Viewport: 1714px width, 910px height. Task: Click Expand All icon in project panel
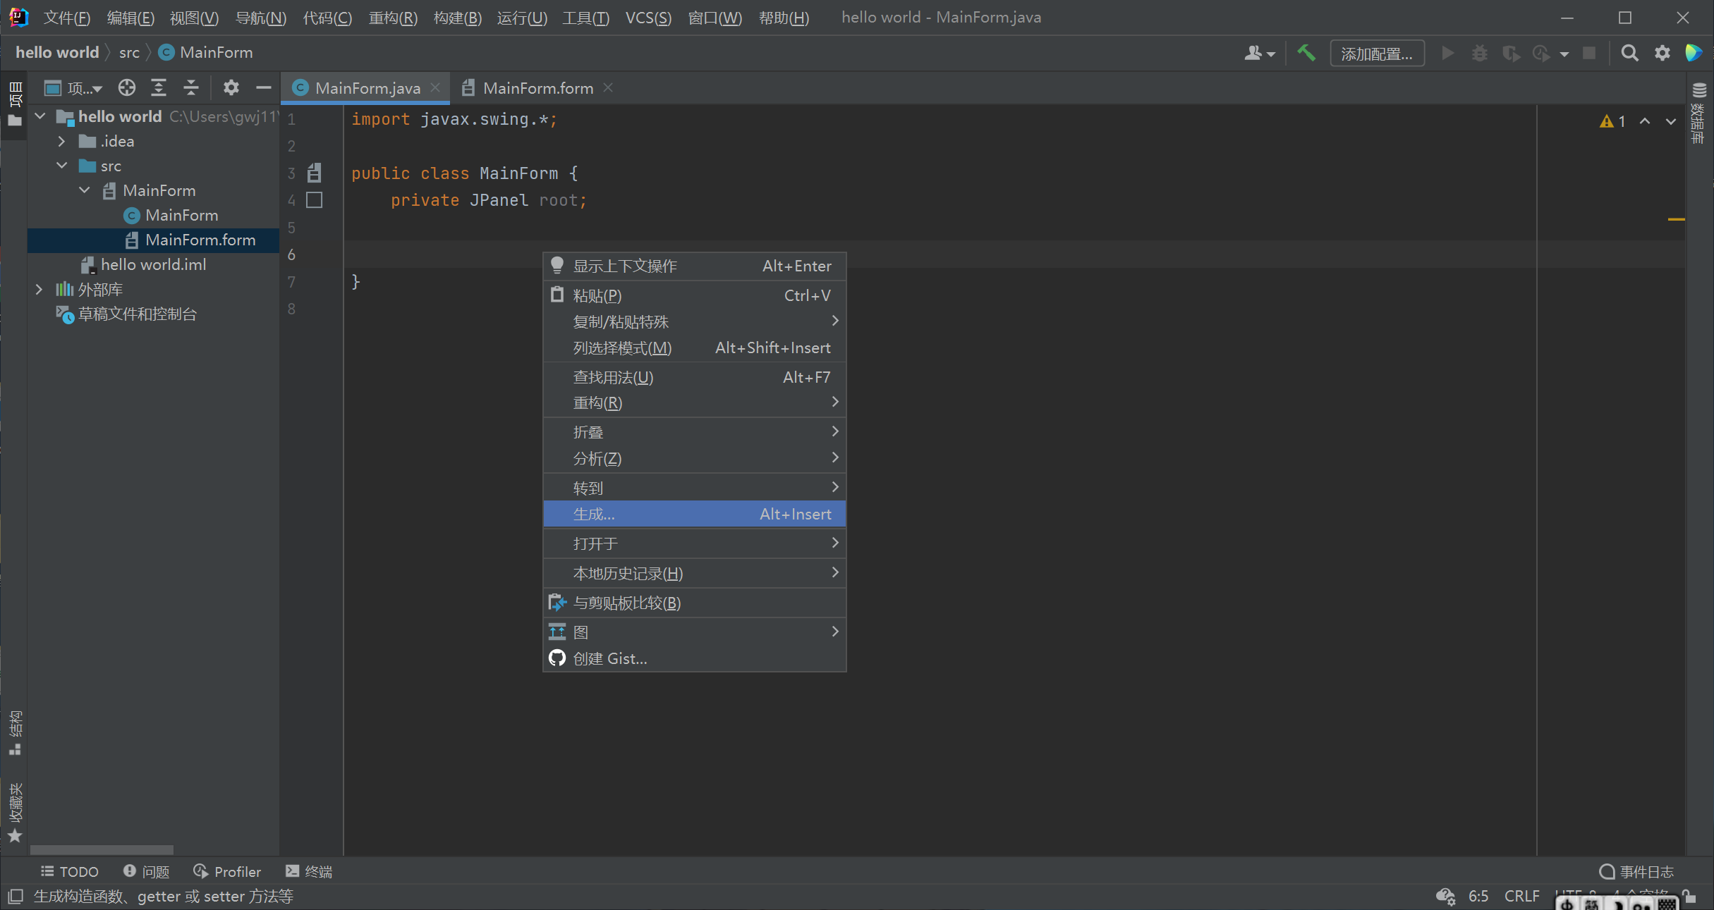click(159, 87)
